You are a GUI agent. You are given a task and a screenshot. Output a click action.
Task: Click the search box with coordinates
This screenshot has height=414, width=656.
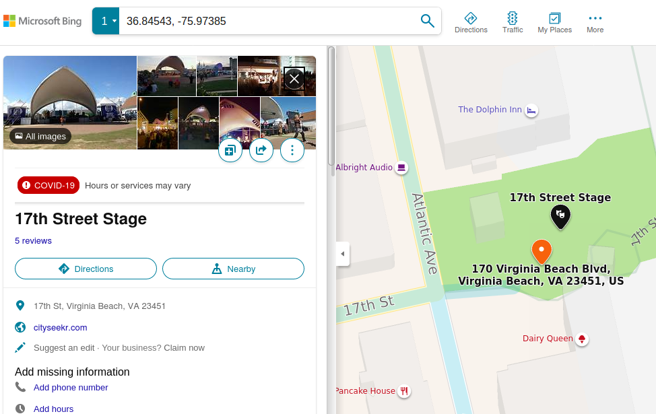click(x=268, y=21)
